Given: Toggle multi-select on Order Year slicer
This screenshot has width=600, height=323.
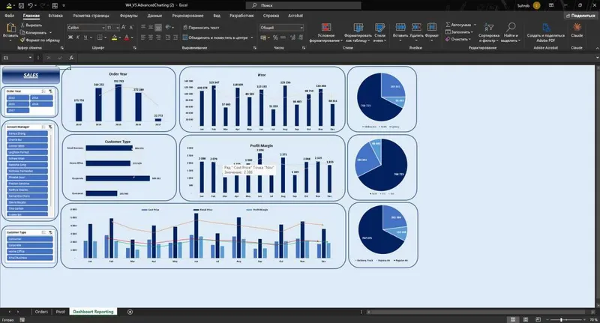Looking at the screenshot, I should (43, 91).
